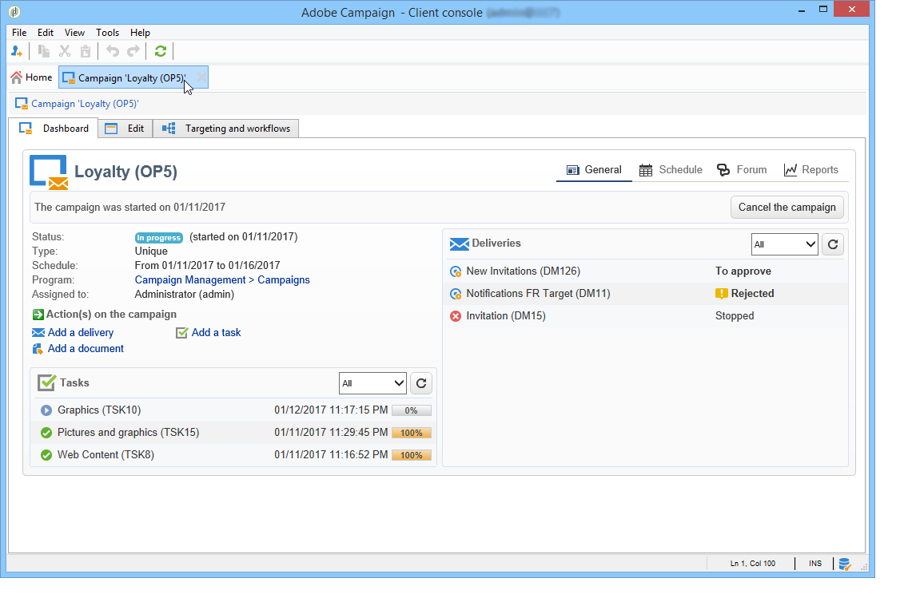Viewport: 900px width, 602px height.
Task: Click the Home house icon
Action: [17, 77]
